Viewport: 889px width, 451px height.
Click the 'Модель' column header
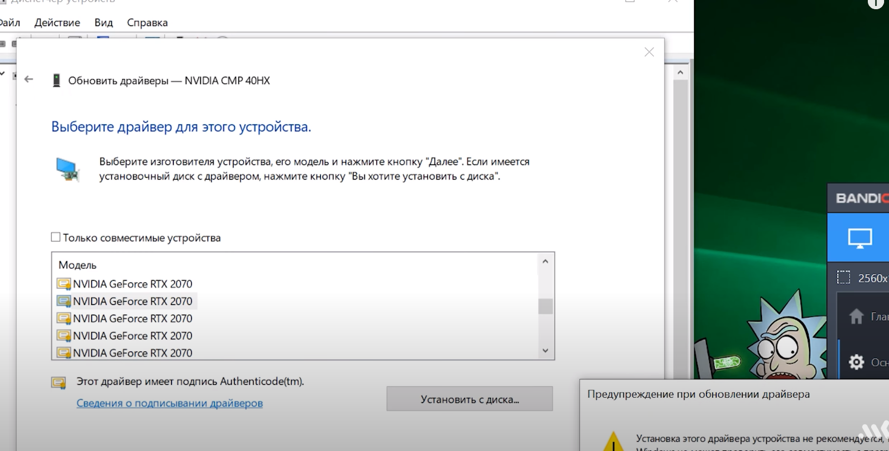coord(78,265)
